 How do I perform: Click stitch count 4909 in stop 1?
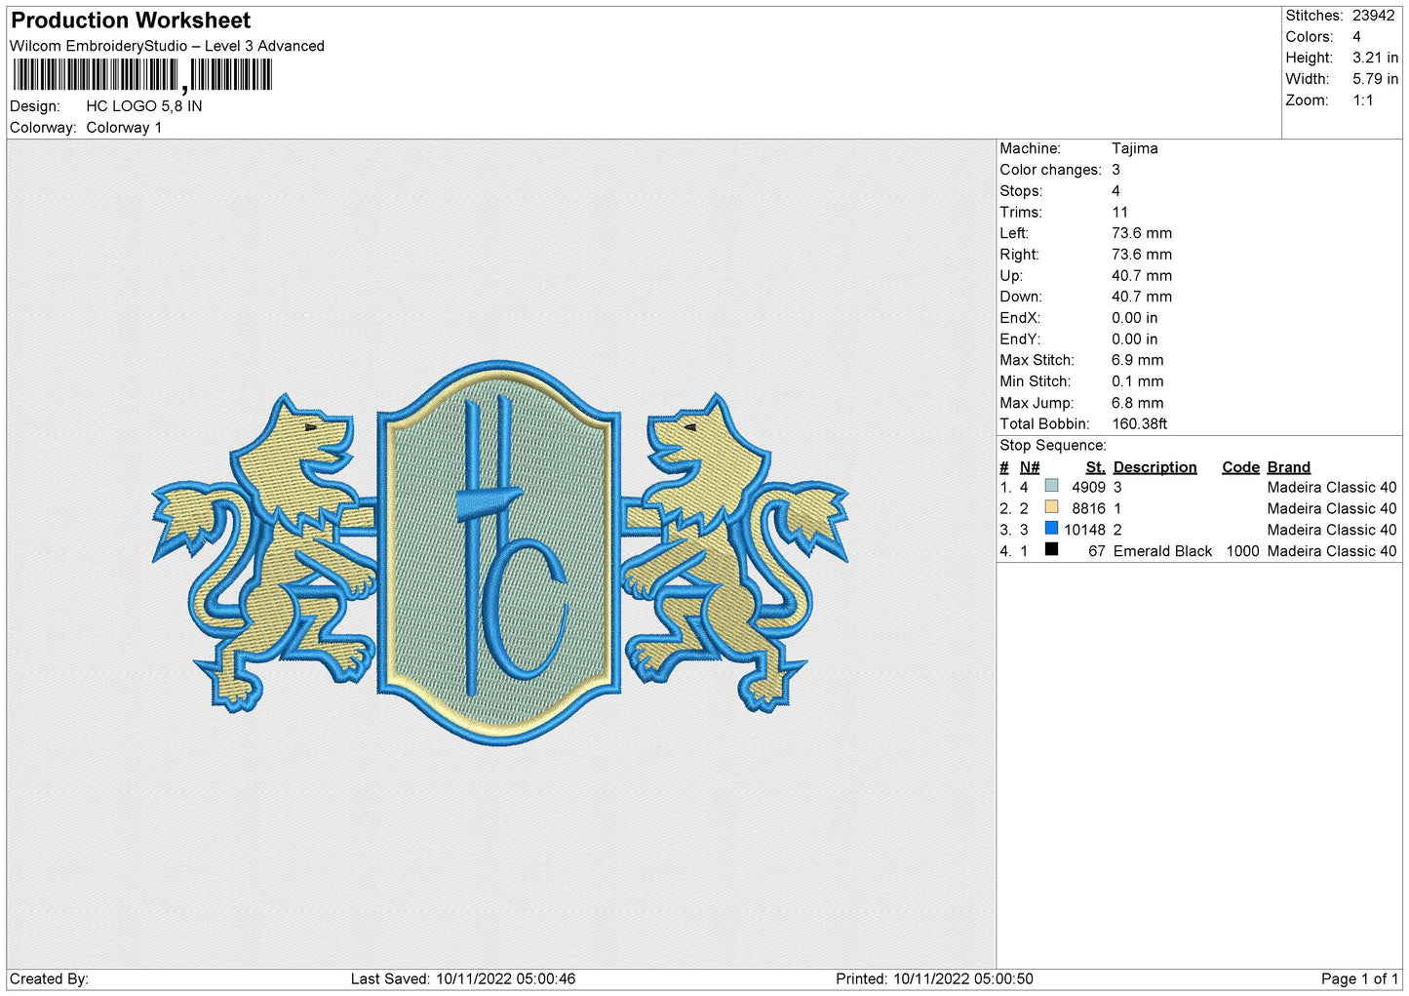point(1088,488)
